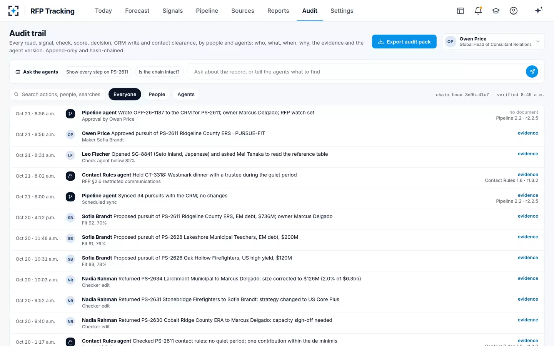This screenshot has height=346, width=554.
Task: Open the Forecast tab
Action: point(137,11)
